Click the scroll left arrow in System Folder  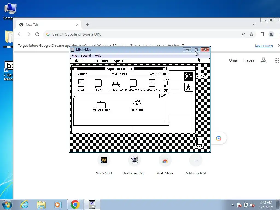pyautogui.click(x=74, y=96)
